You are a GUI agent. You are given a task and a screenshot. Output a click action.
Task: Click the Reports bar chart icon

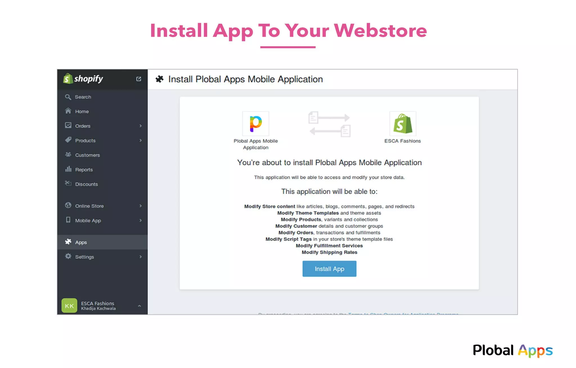coord(68,169)
